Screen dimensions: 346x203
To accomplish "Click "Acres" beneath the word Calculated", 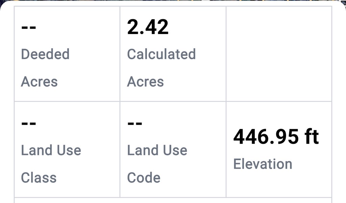I will coord(145,81).
